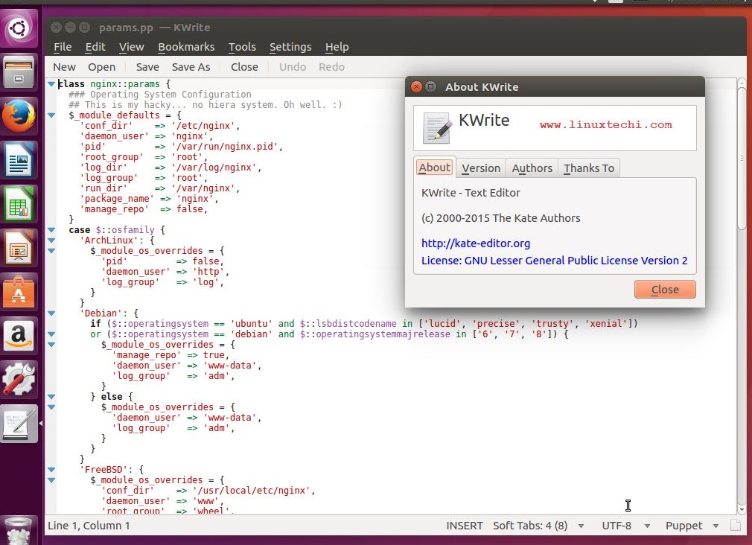Switch to the Thanks To tab
Viewport: 752px width, 545px height.
coord(589,168)
